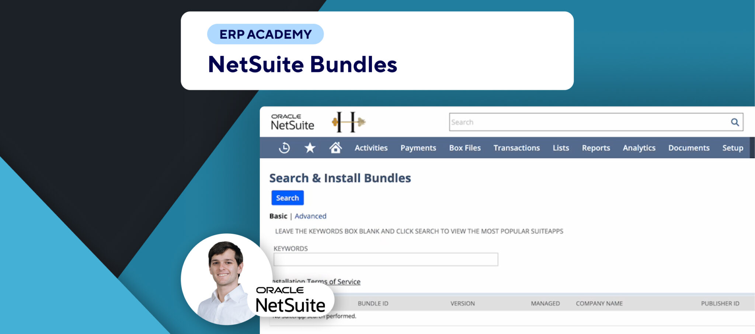The image size is (755, 334).
Task: Open the Box Files menu
Action: (465, 148)
